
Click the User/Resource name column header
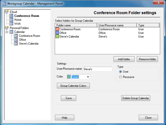[x=117, y=25]
